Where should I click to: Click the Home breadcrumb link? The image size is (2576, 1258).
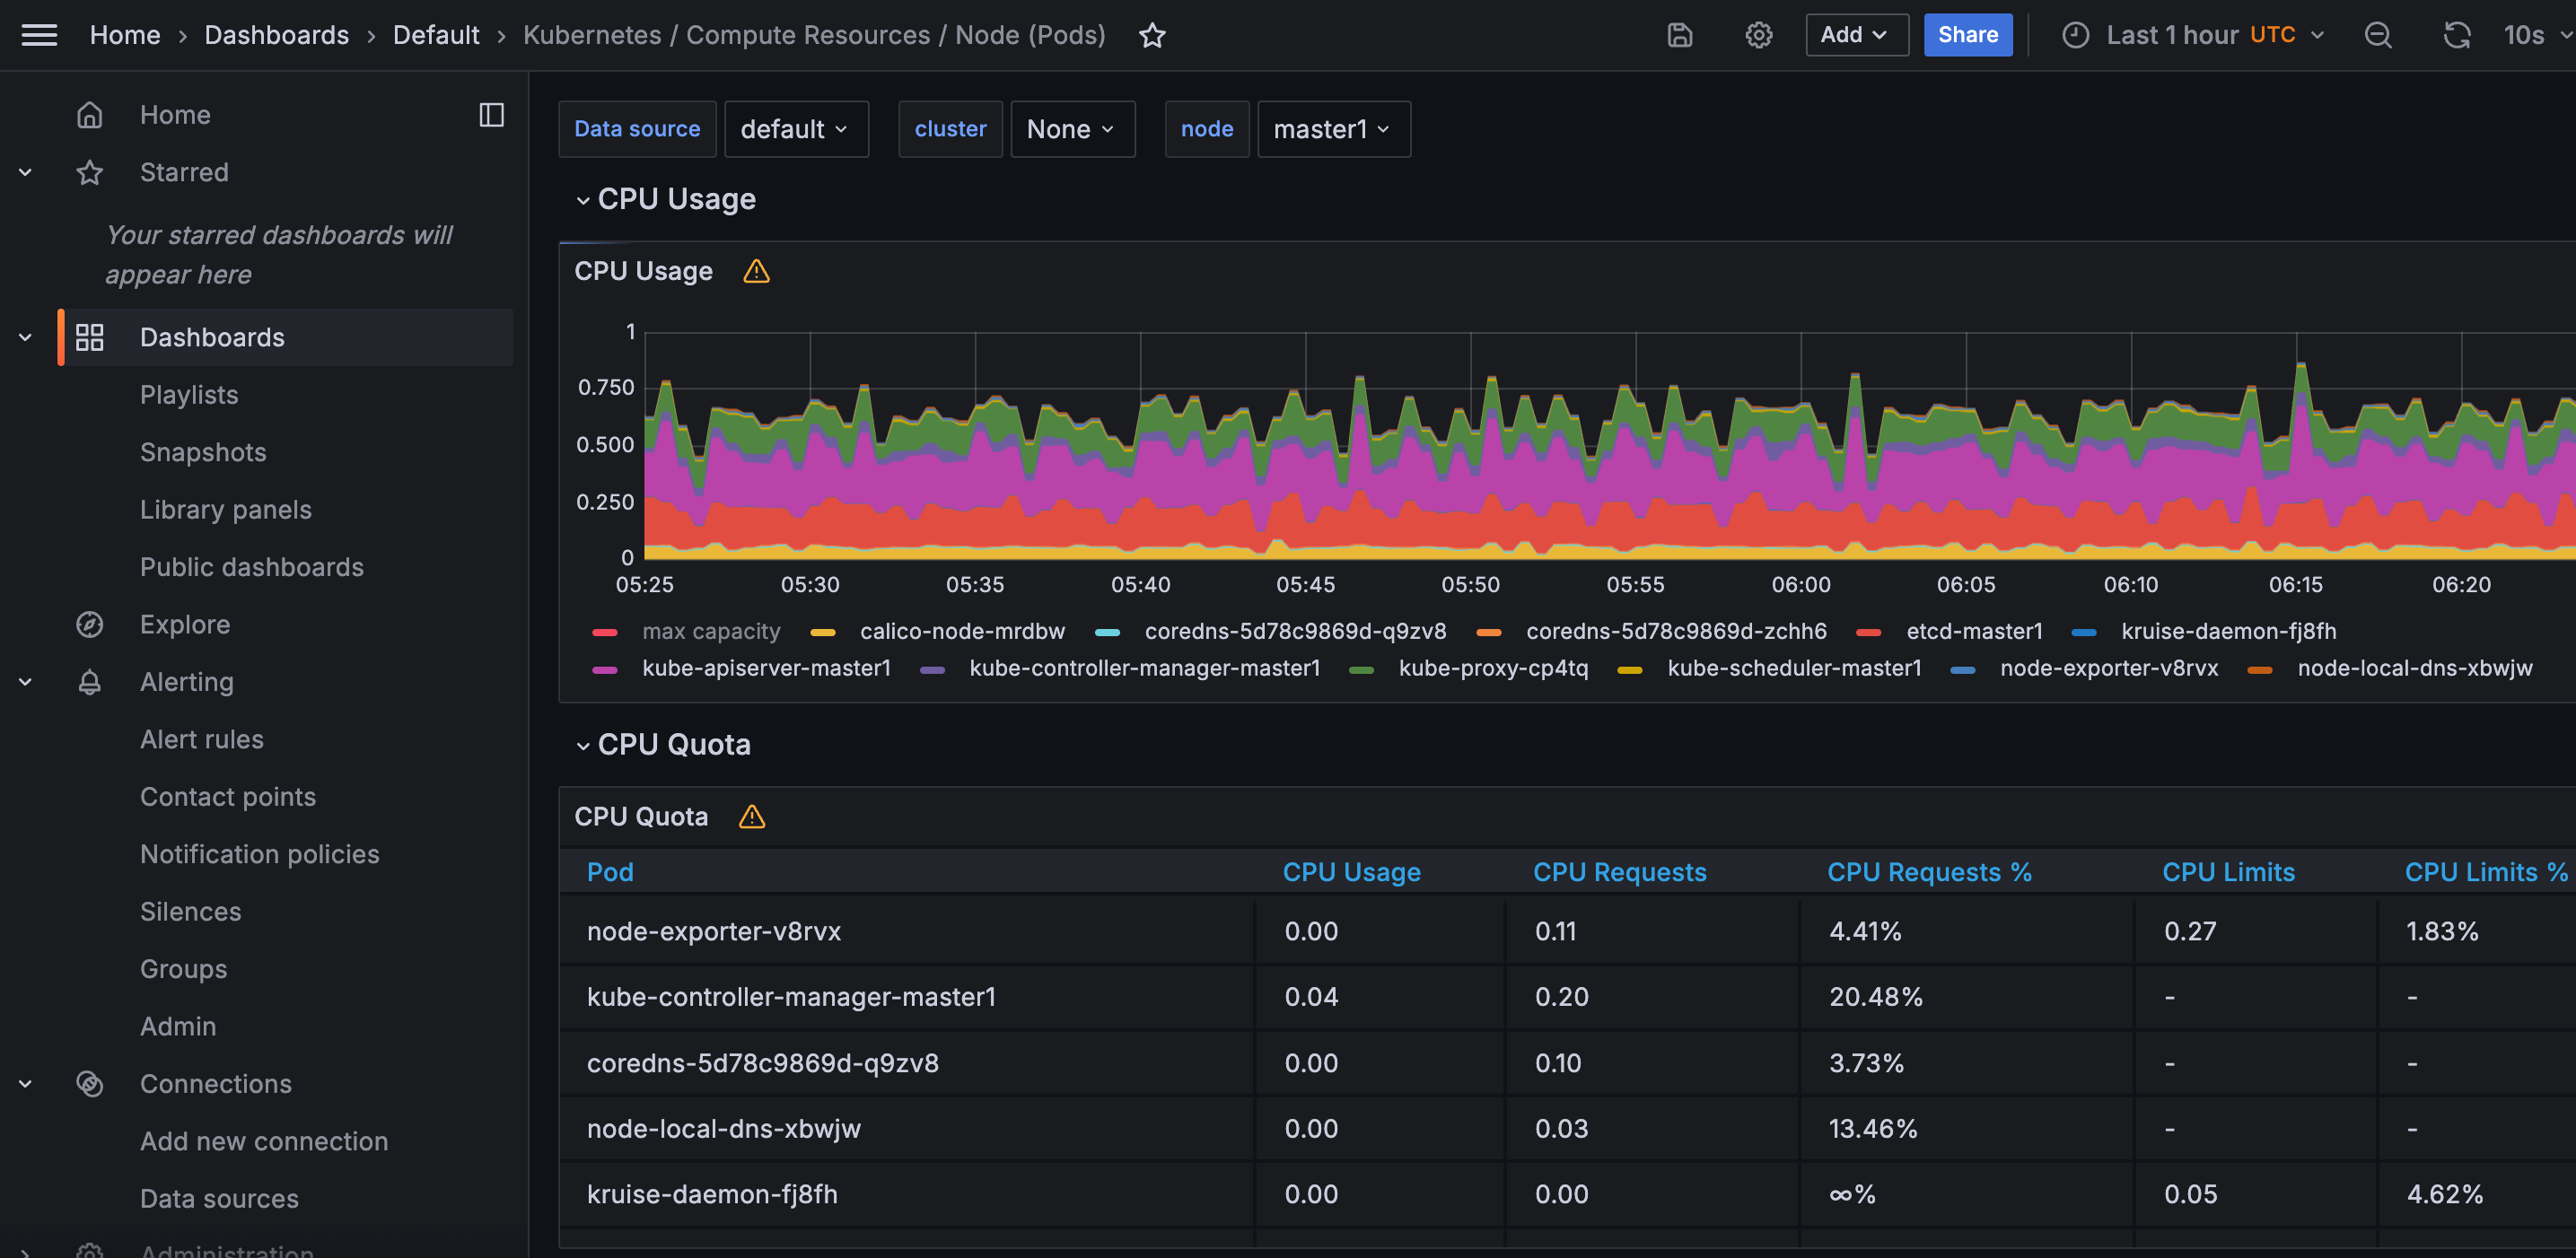[x=125, y=35]
